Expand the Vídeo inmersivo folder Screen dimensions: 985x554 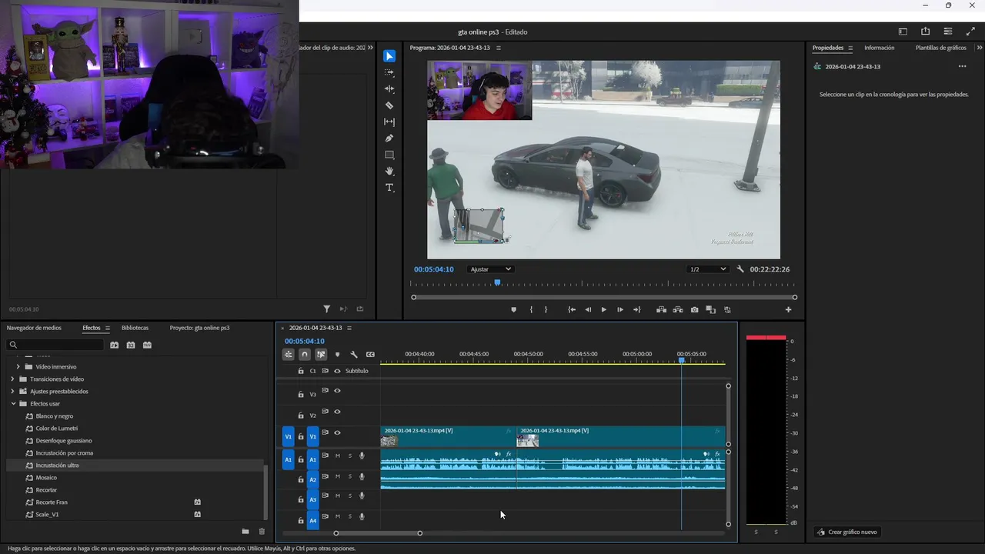18,367
